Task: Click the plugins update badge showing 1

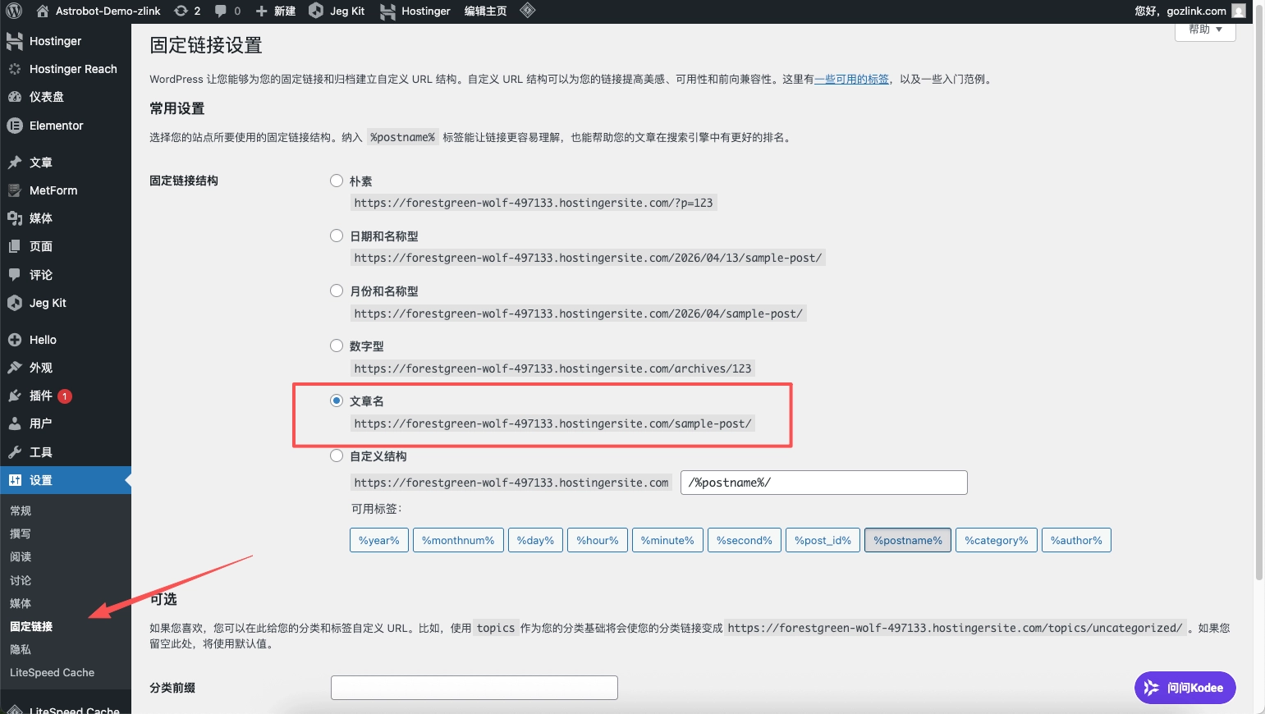Action: (x=65, y=396)
